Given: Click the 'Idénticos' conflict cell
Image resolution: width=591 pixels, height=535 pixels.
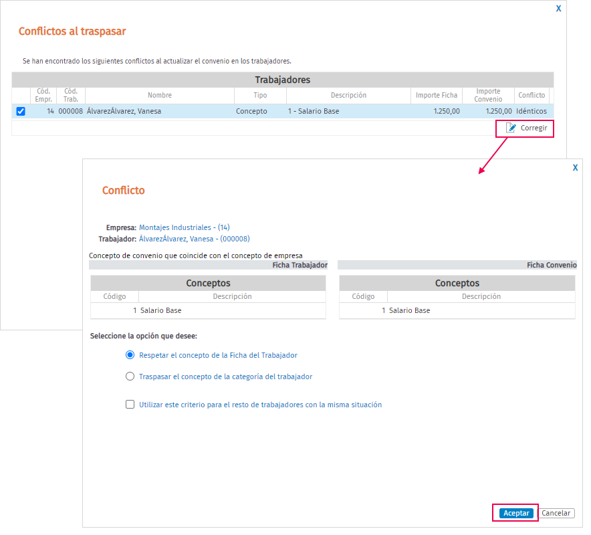Looking at the screenshot, I should point(531,111).
